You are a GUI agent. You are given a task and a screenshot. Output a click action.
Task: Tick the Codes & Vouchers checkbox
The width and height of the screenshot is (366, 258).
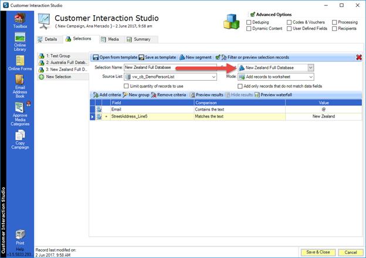click(x=289, y=22)
